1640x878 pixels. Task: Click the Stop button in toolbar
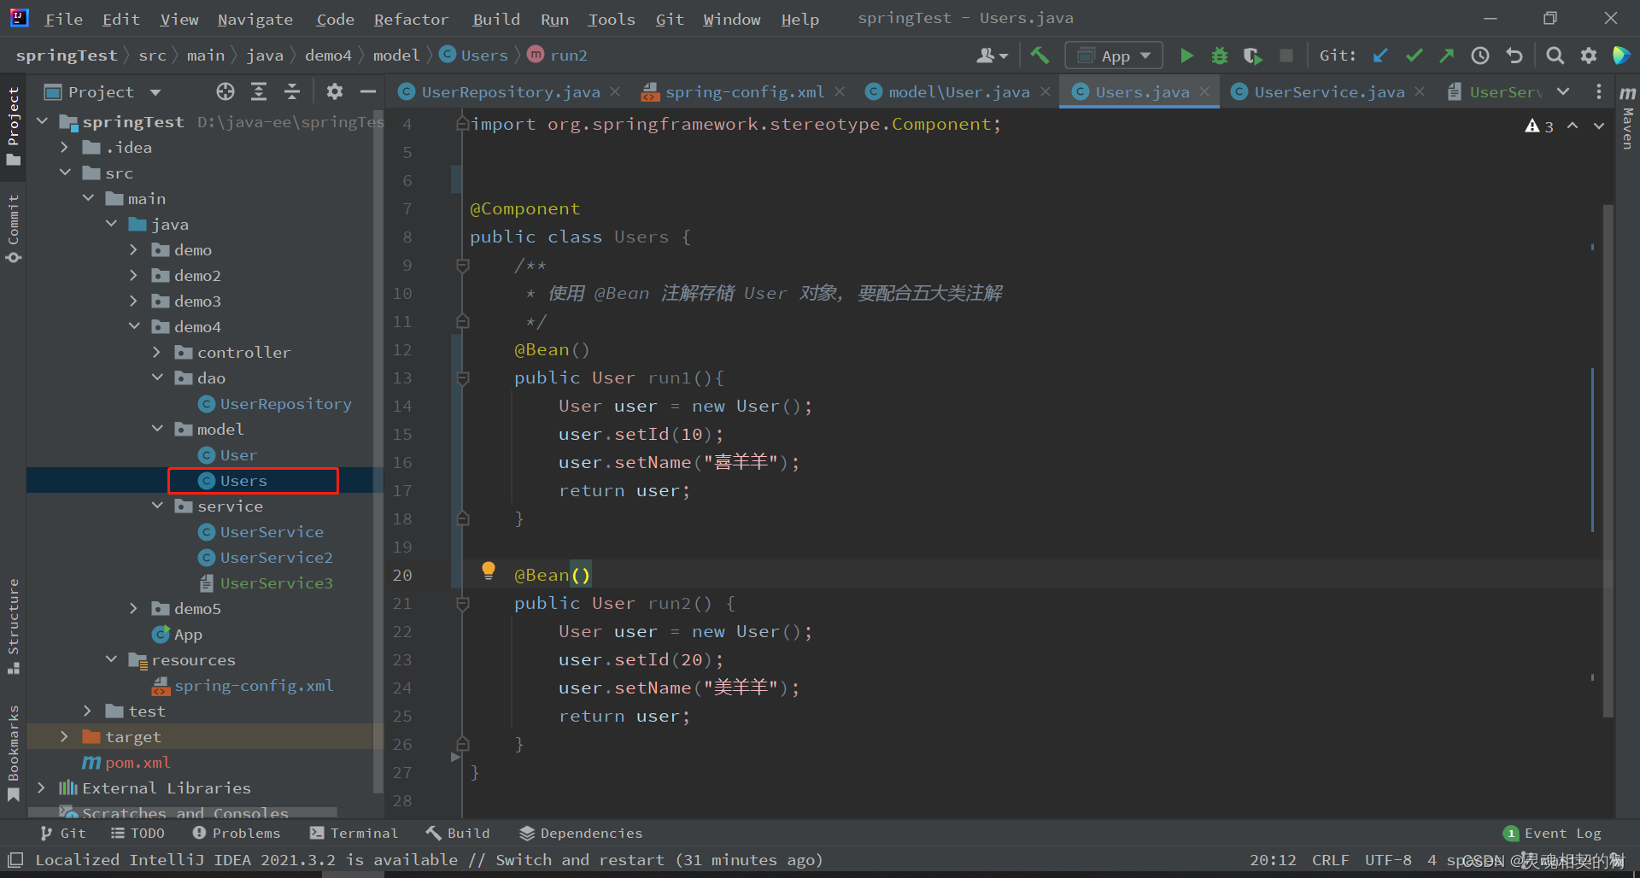point(1286,56)
